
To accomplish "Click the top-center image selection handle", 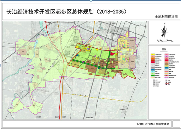I will (91, 1).
